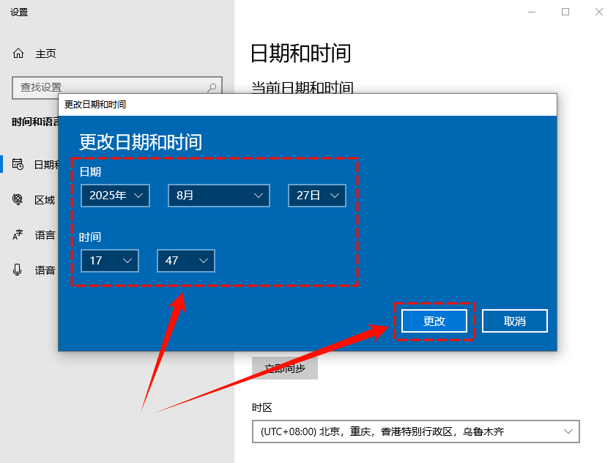This screenshot has width=616, height=463.
Task: Open the hour dropdown showing 17
Action: (x=110, y=261)
